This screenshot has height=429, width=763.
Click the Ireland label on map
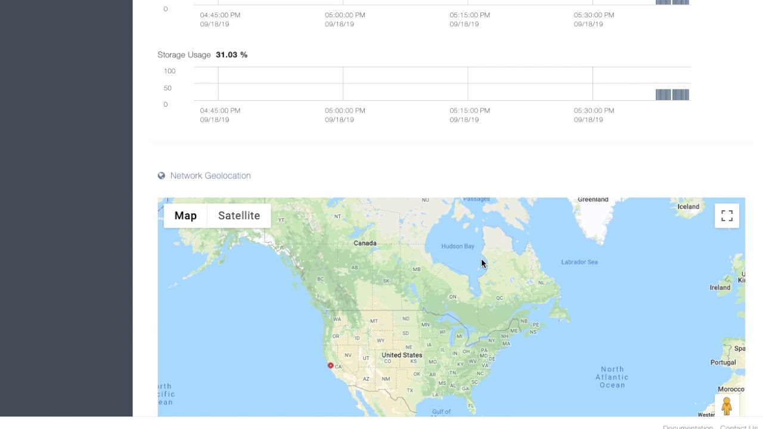pyautogui.click(x=719, y=287)
